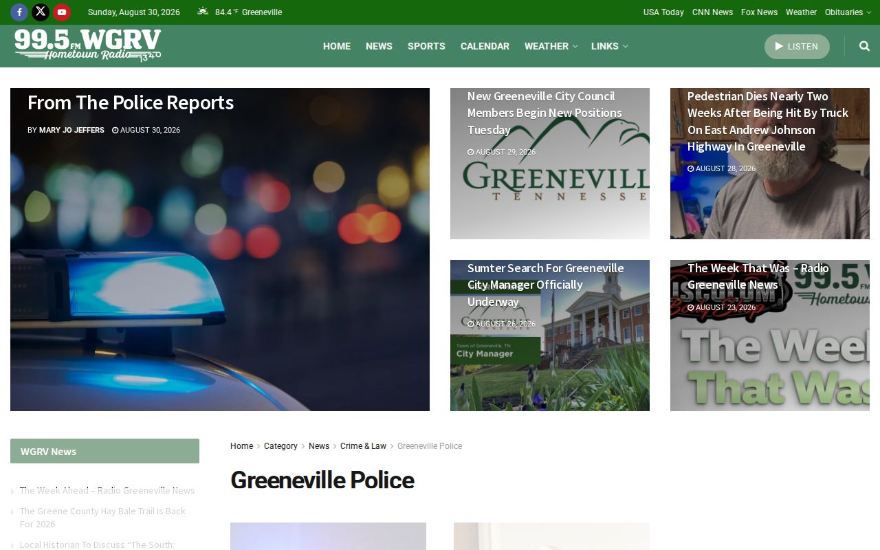Expand the Links menu dropdown
The image size is (880, 550).
click(609, 46)
